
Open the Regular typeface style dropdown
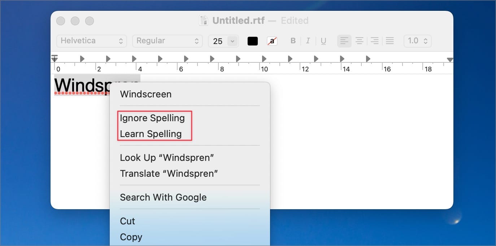[x=167, y=41]
